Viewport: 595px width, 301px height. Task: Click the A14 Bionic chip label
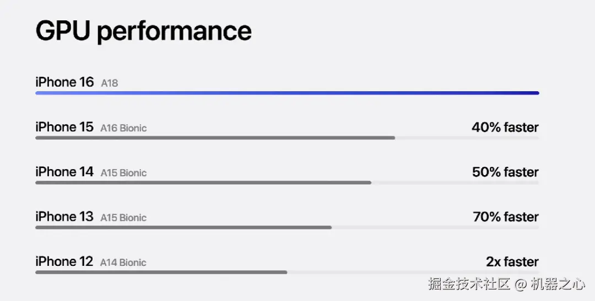(x=123, y=263)
